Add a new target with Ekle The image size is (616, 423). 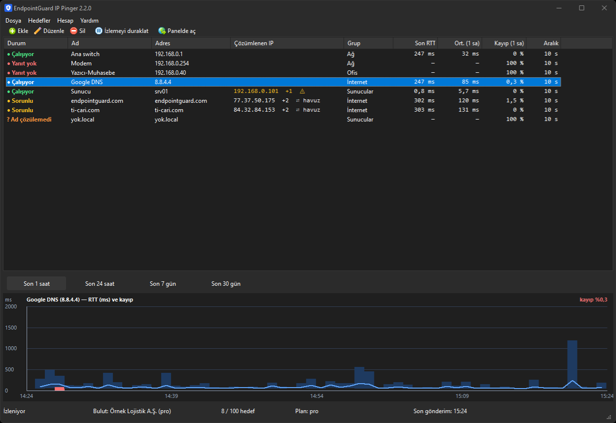(19, 31)
